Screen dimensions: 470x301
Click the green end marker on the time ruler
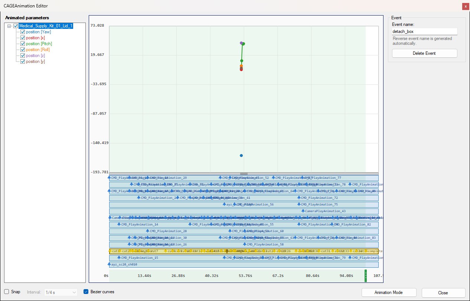point(366,276)
